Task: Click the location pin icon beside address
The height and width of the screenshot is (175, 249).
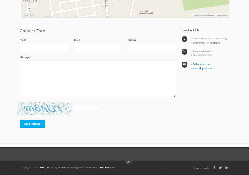Action: 184,39
